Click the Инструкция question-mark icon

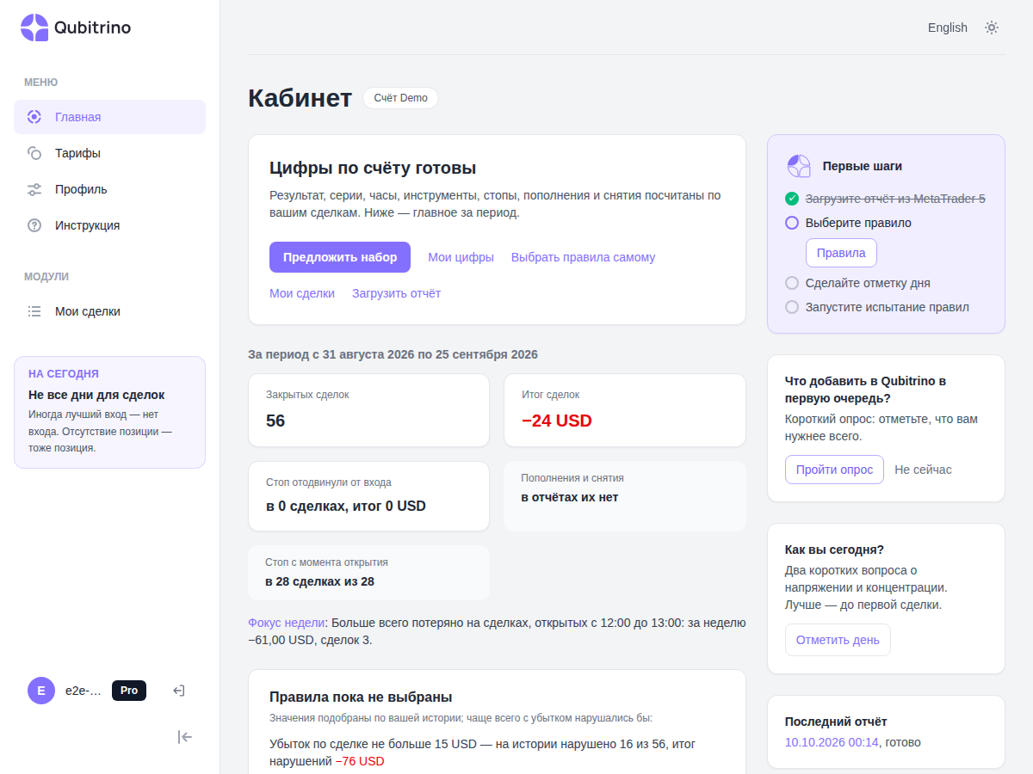click(34, 225)
